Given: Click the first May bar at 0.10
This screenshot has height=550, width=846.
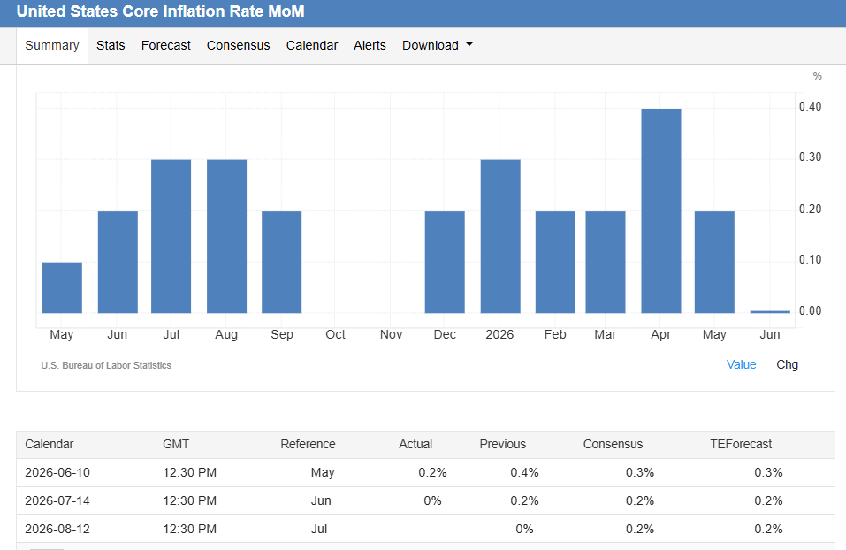Looking at the screenshot, I should (62, 287).
